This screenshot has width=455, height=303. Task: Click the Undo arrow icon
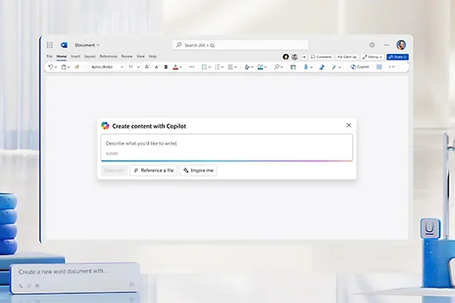50,67
